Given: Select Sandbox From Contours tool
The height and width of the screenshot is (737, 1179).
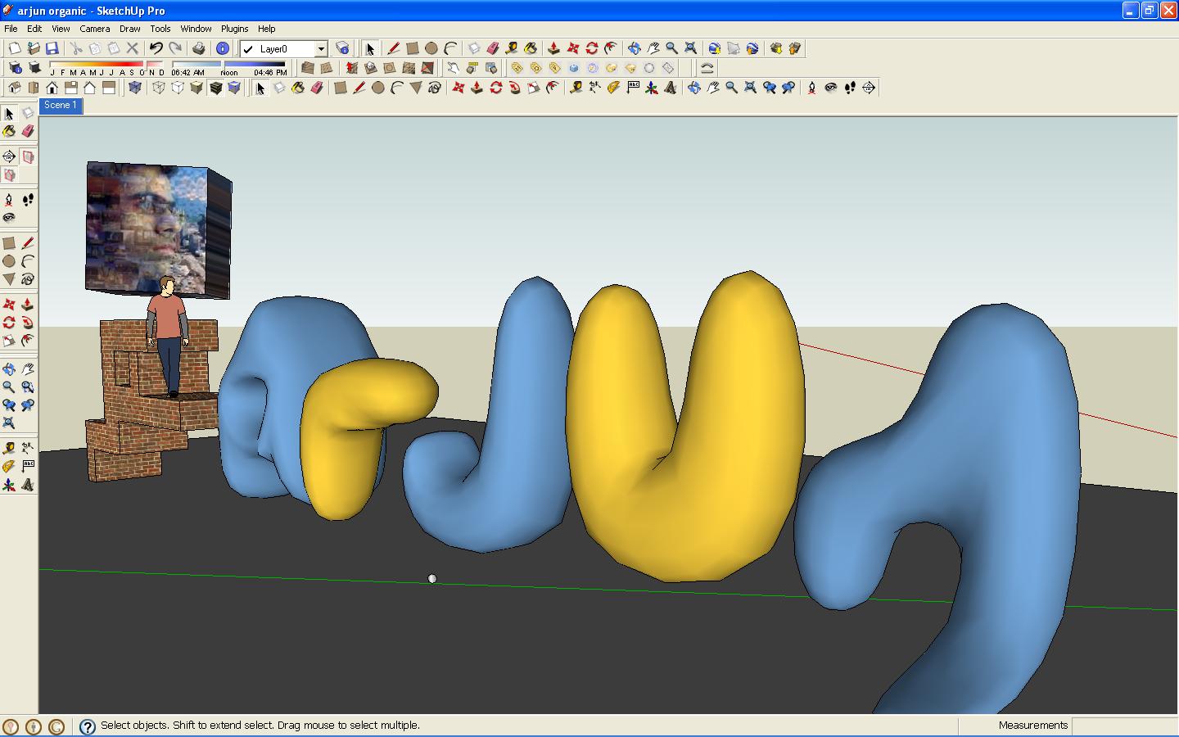Looking at the screenshot, I should click(x=308, y=68).
